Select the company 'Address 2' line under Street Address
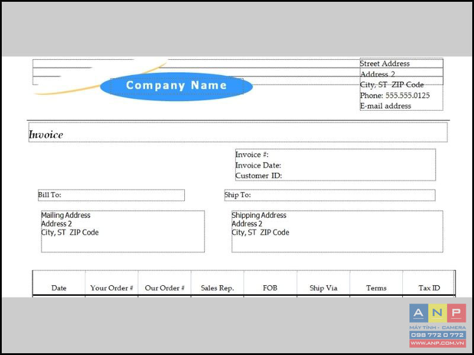The height and width of the screenshot is (355, 474). click(x=377, y=75)
